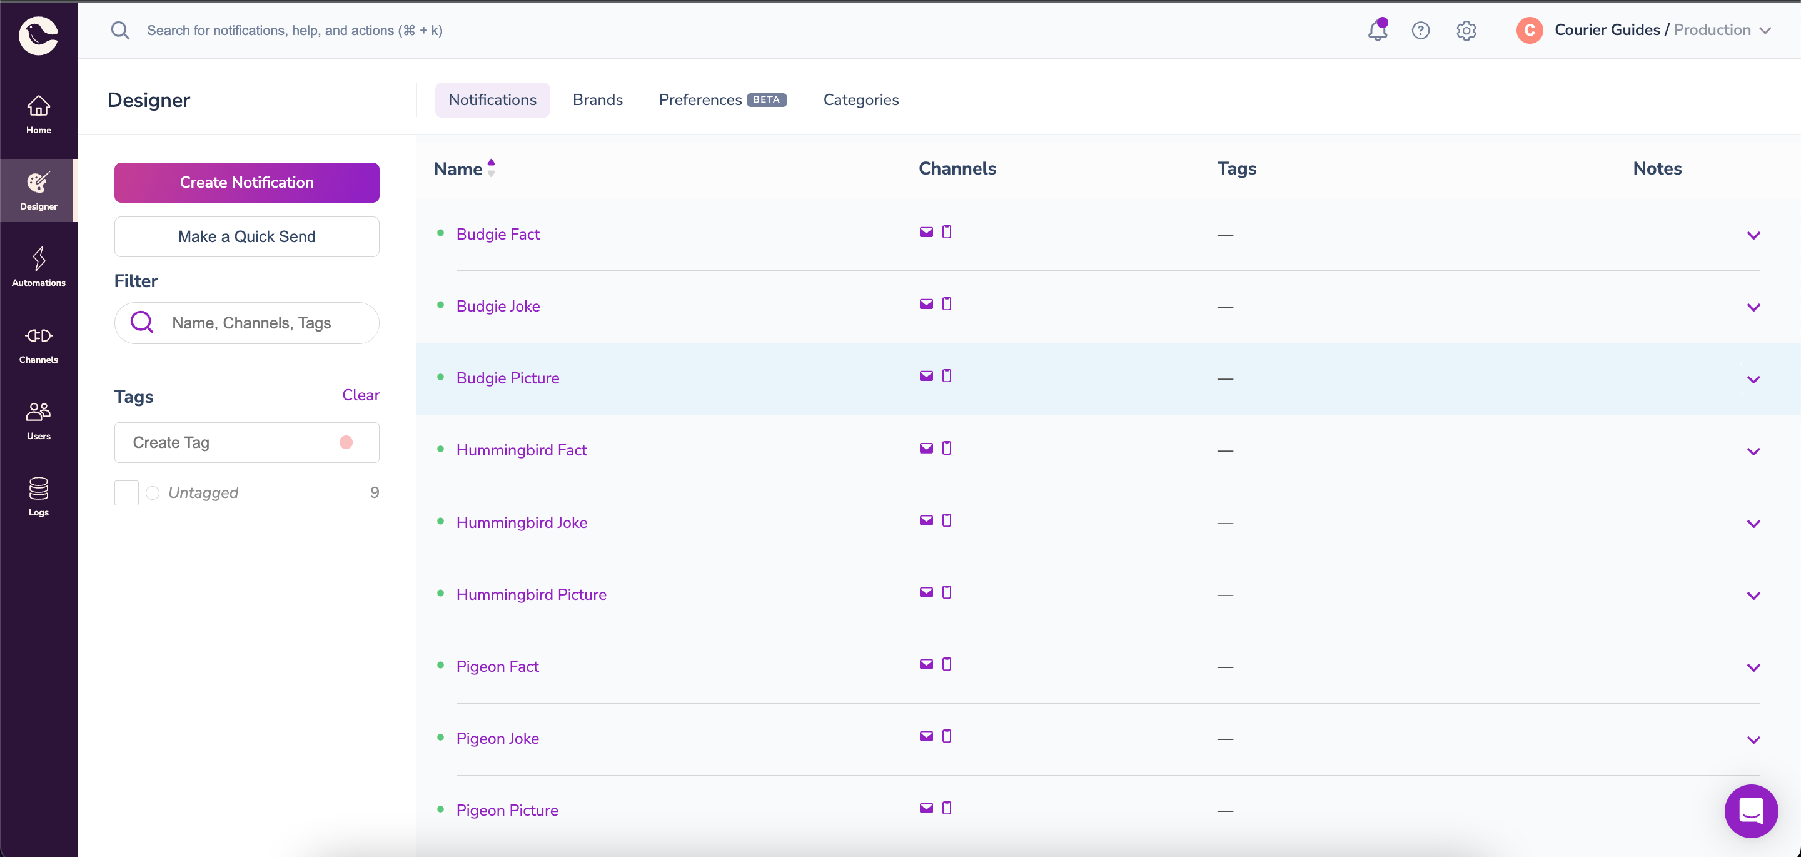Screen dimensions: 1801x857
Task: Open the notifications bell
Action: [x=1377, y=30]
